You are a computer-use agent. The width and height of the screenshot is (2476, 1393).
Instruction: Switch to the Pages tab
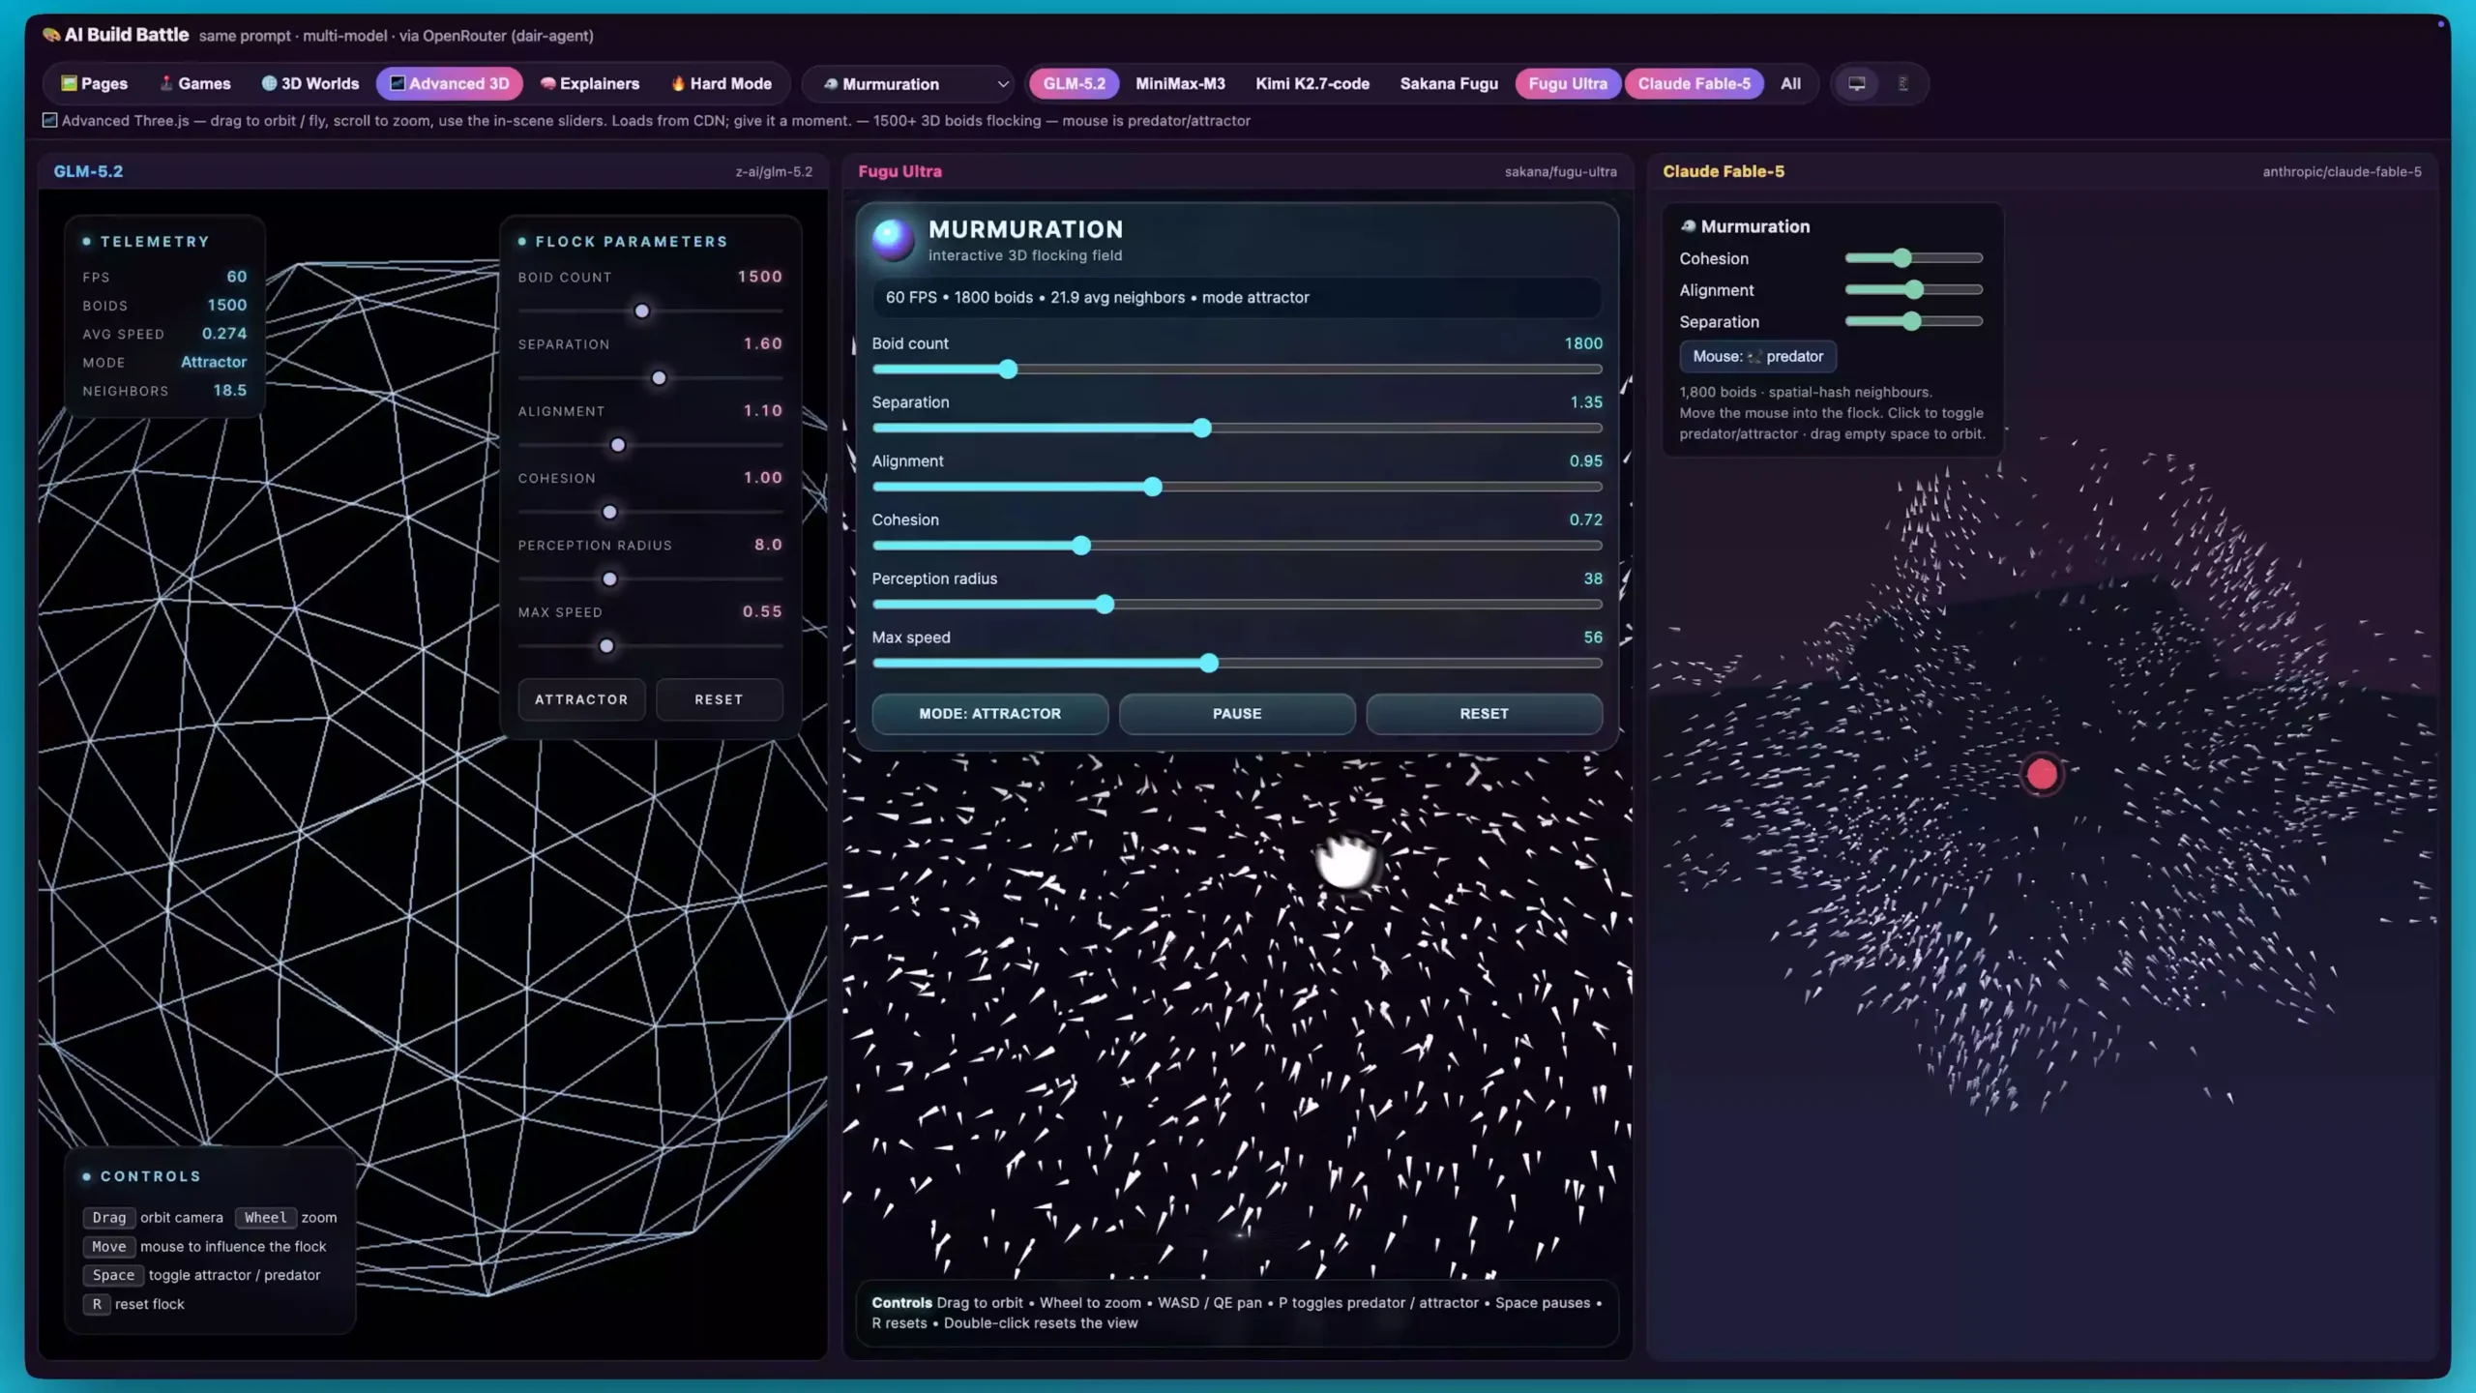click(x=94, y=83)
